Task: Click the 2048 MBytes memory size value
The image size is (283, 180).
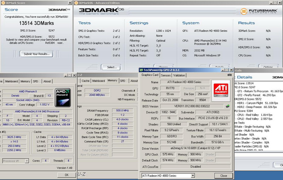Action: click(x=97, y=95)
